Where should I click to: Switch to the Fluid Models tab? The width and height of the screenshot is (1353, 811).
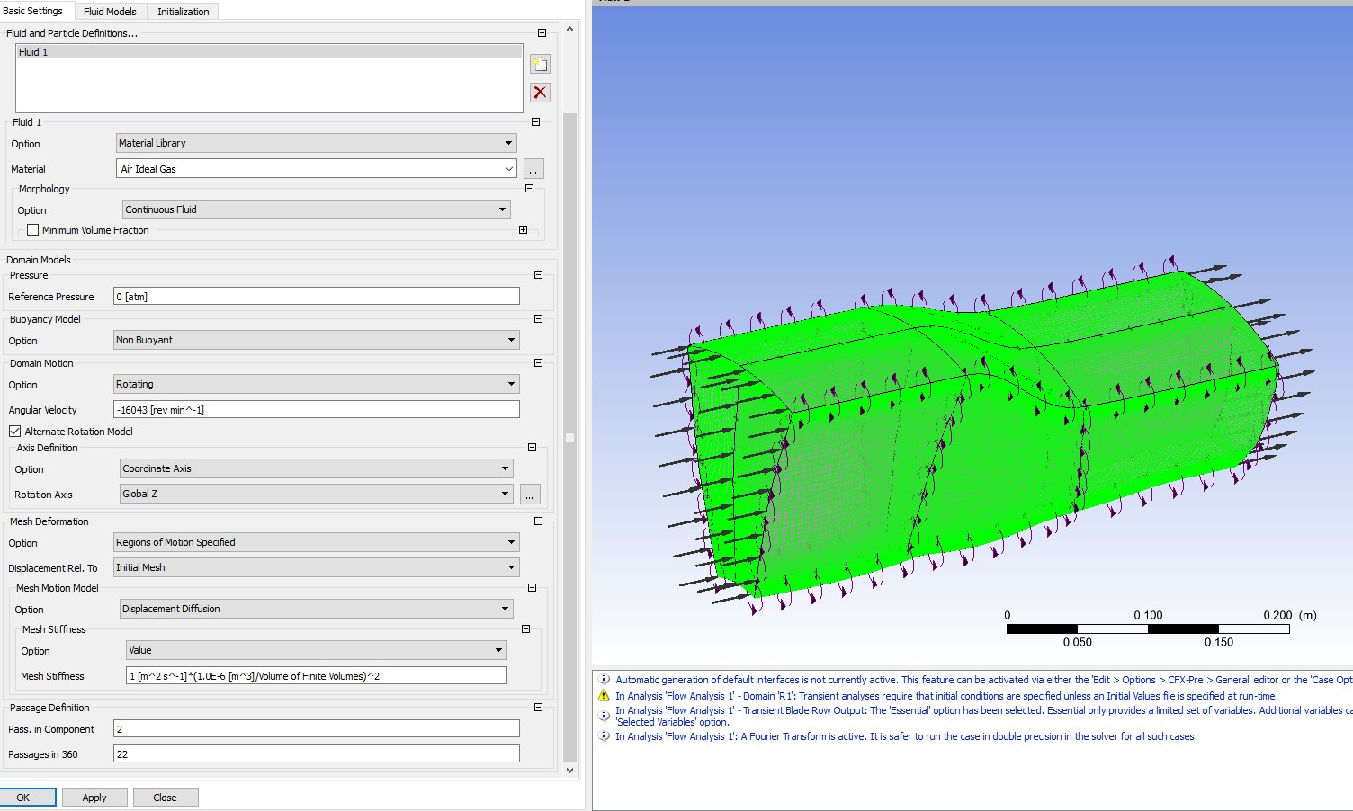point(110,11)
